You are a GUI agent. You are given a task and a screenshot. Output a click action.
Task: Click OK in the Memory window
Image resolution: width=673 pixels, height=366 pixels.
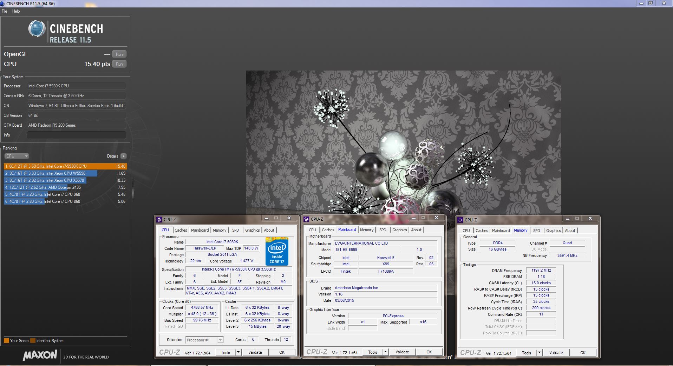point(583,353)
